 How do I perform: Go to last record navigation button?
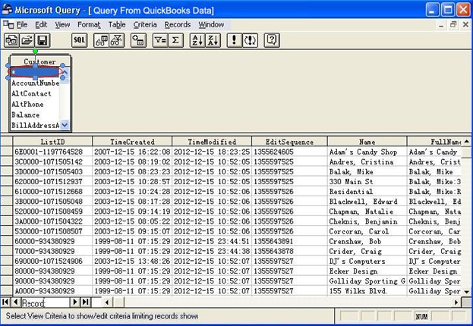click(86, 302)
